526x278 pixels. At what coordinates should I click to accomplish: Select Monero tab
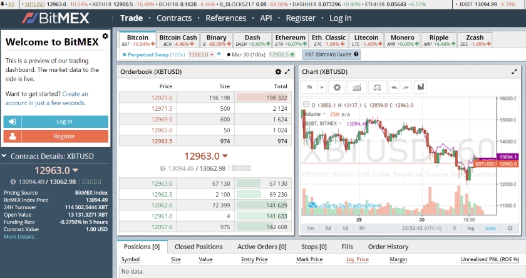coord(402,40)
